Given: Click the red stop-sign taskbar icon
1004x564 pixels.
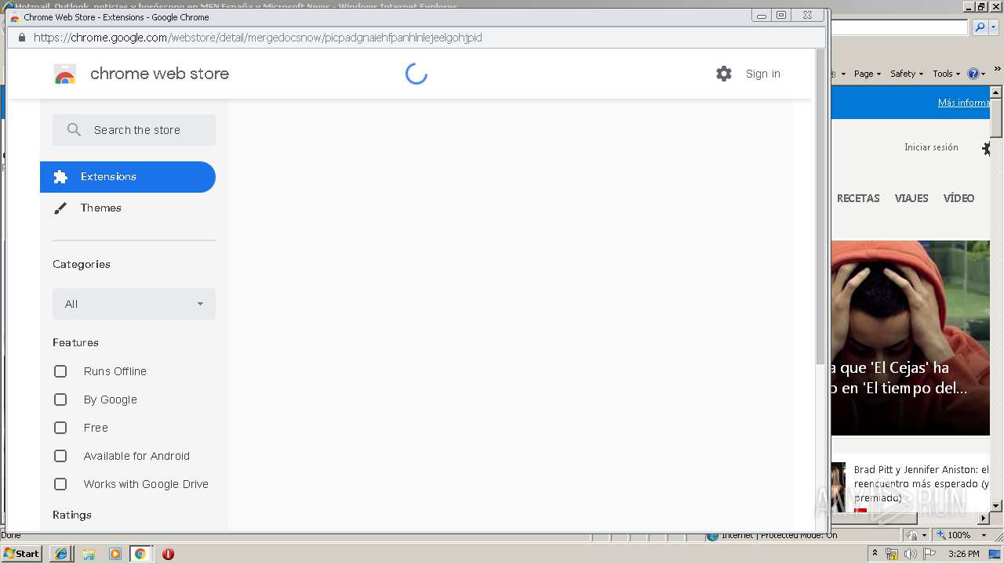Looking at the screenshot, I should click(168, 554).
